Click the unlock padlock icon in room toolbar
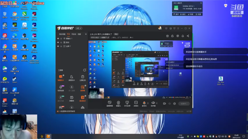This screenshot has width=248, height=139. click(172, 36)
